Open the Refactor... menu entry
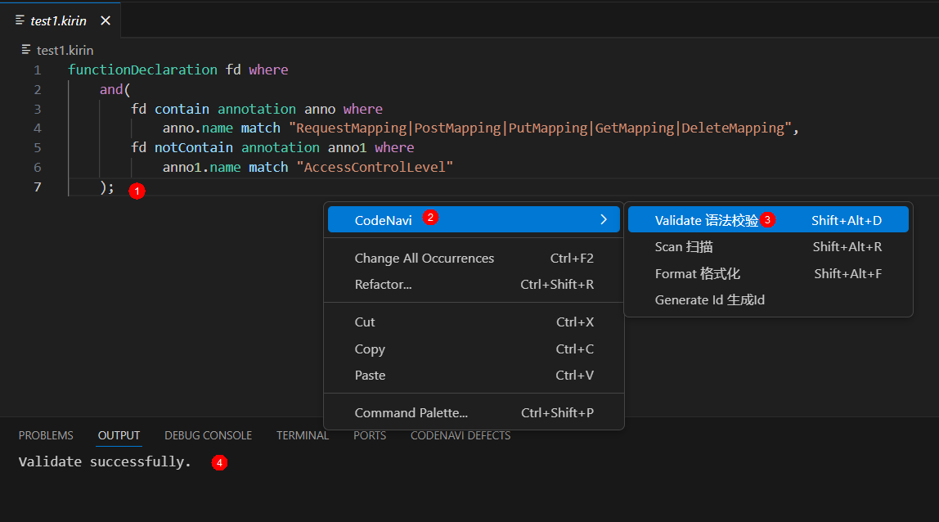The height and width of the screenshot is (522, 939). [383, 285]
